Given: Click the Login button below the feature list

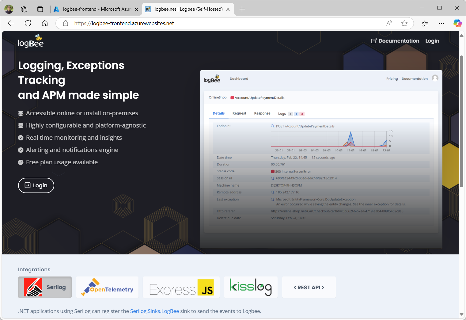Looking at the screenshot, I should [x=36, y=185].
